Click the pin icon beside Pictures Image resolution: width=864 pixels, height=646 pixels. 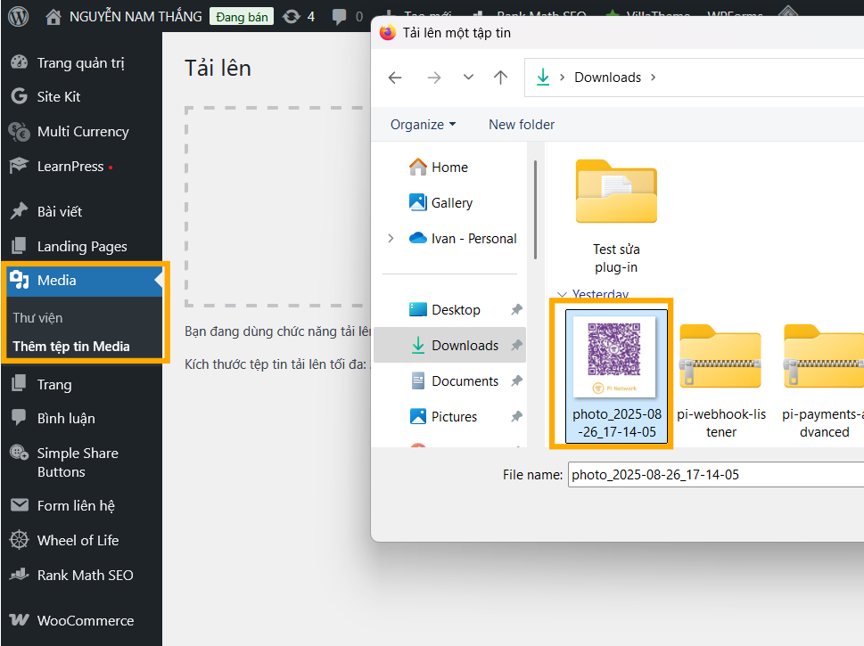point(516,416)
